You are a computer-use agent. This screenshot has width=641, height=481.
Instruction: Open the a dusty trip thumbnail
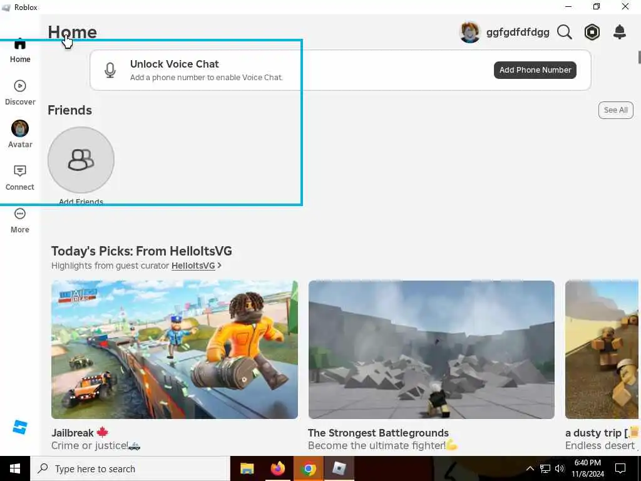click(x=602, y=349)
